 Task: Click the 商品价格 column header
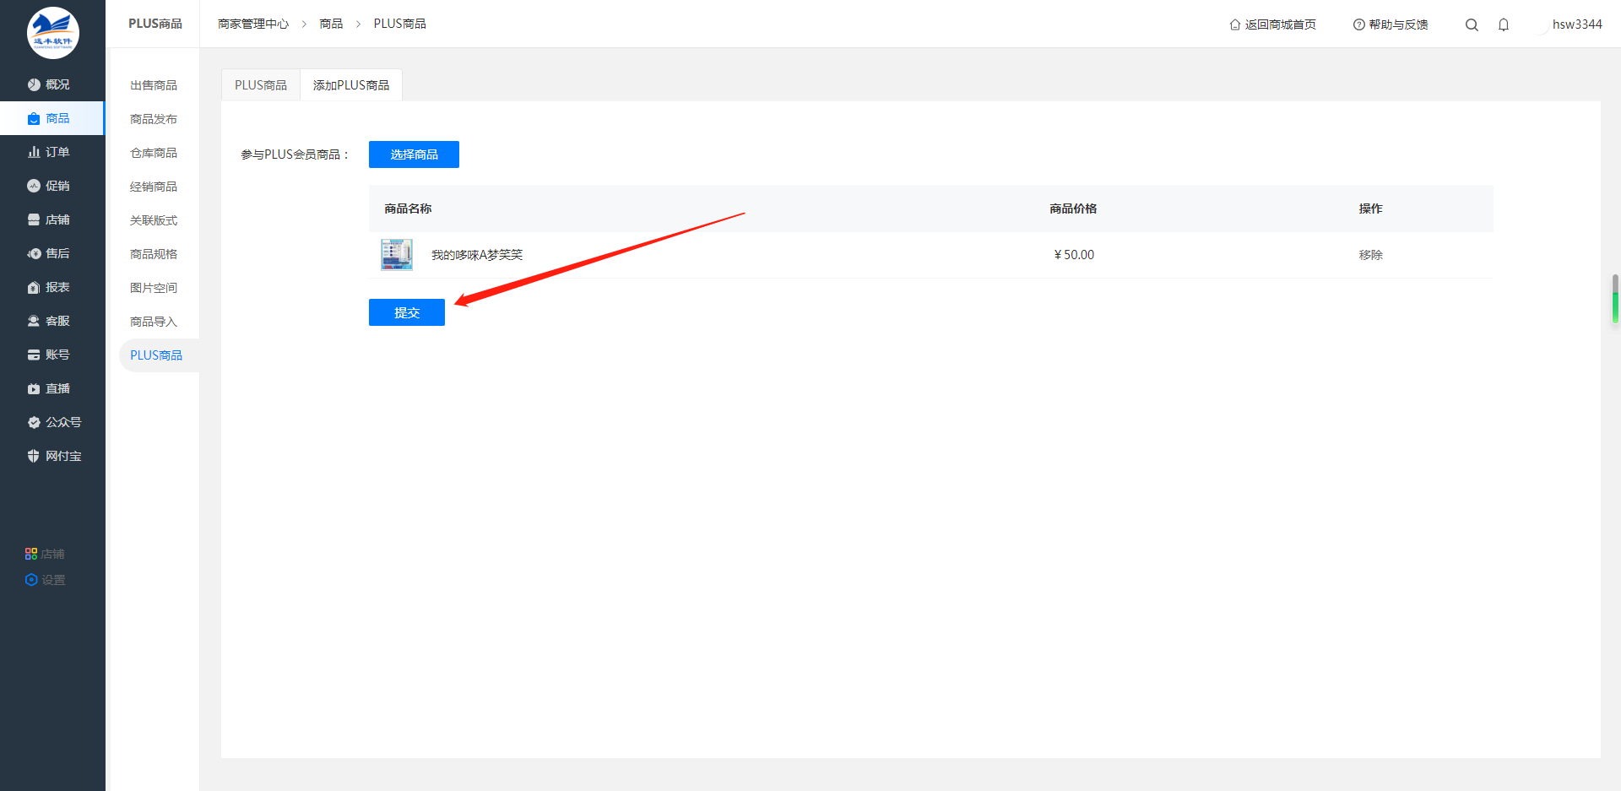1073,209
